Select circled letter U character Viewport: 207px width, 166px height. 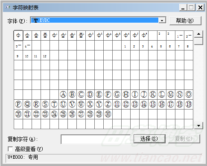click(63, 104)
